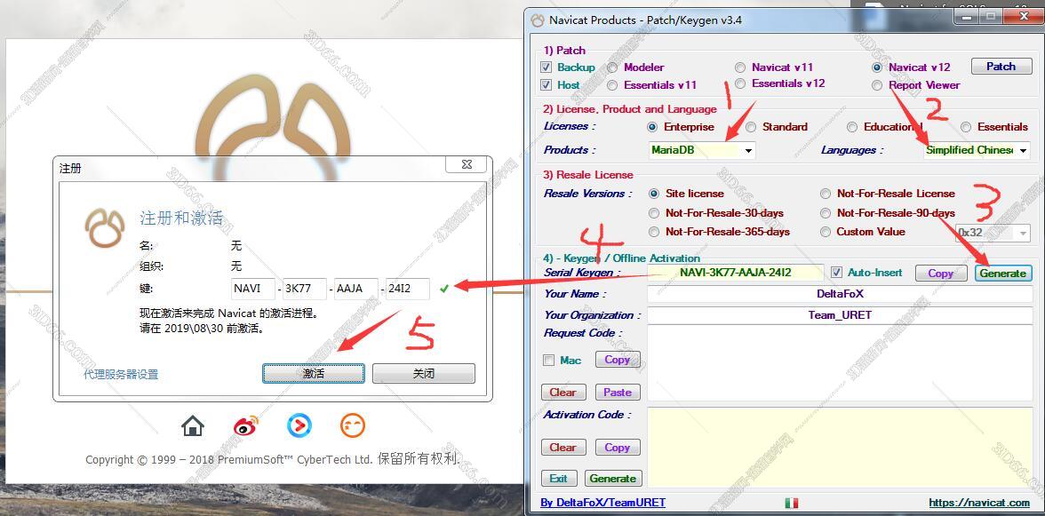
Task: Copy the activation code
Action: [617, 448]
